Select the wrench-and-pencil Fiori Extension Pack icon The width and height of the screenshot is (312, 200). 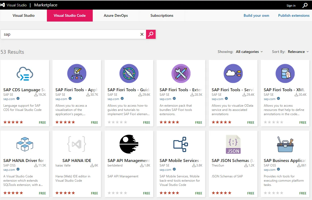181,74
